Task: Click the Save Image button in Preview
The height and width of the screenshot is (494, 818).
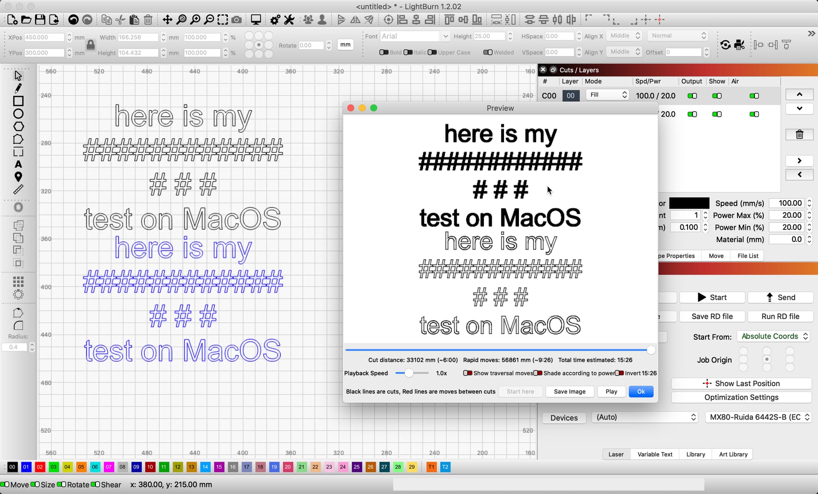Action: 569,392
